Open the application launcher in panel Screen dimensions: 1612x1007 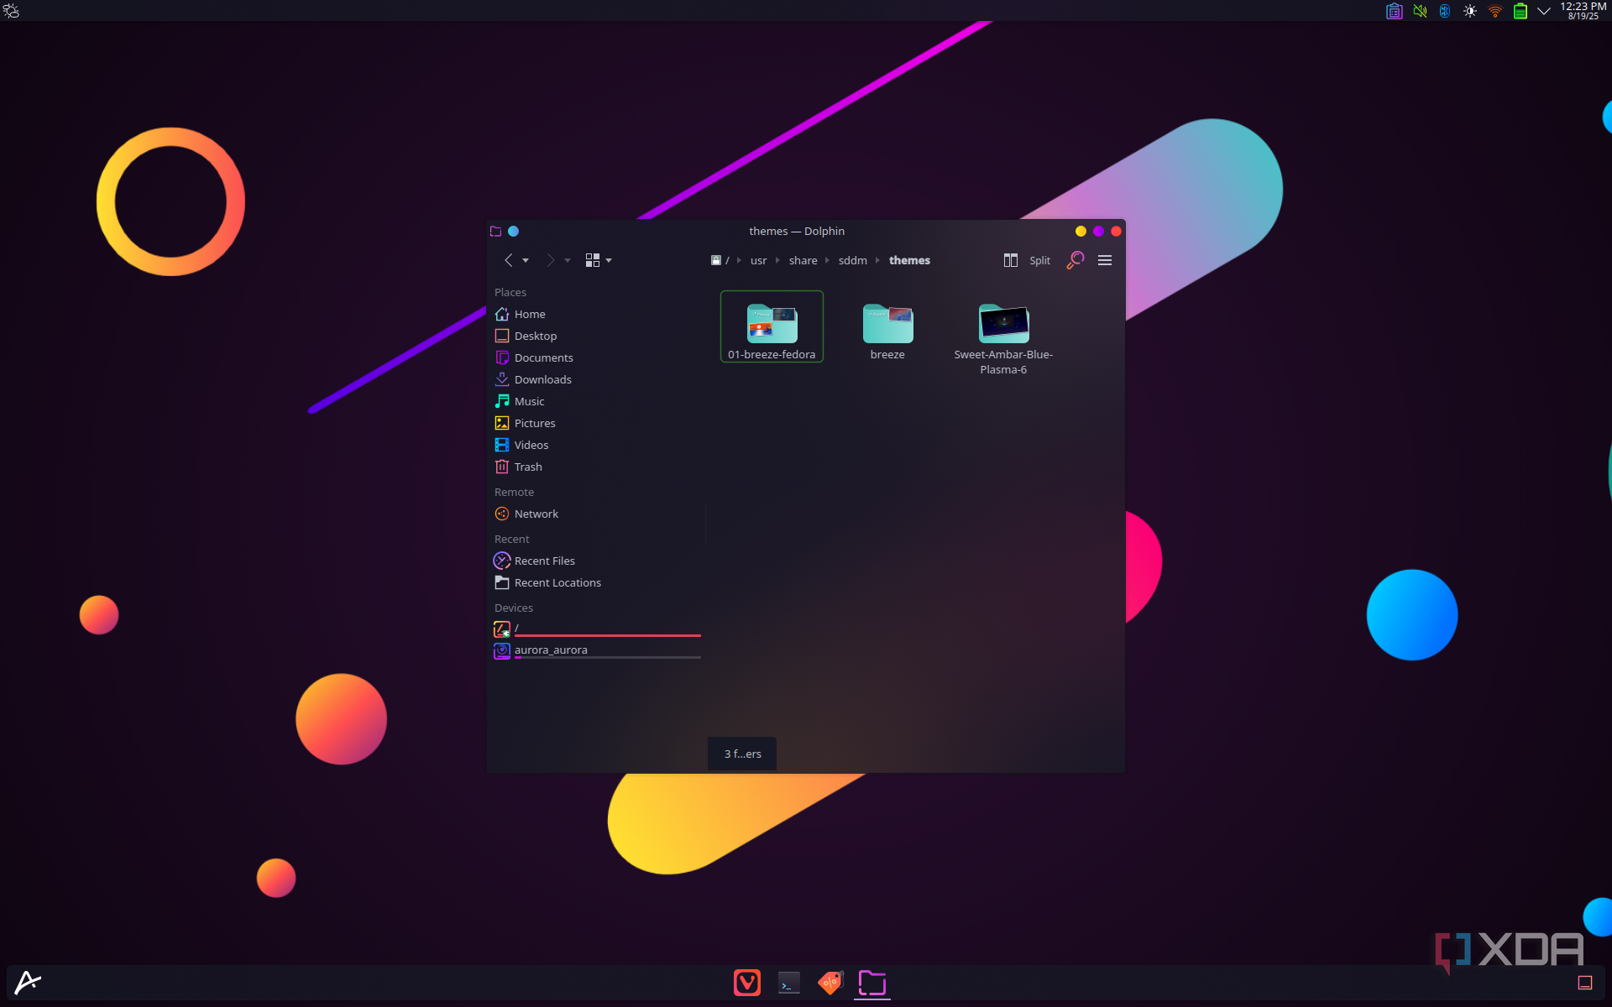pyautogui.click(x=28, y=982)
